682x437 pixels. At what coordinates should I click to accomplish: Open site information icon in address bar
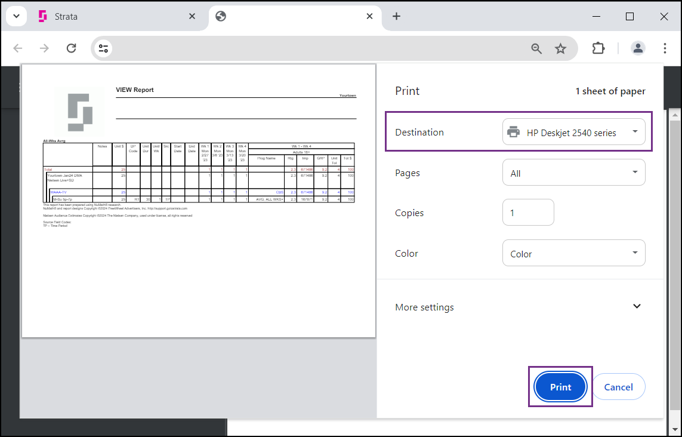[103, 48]
